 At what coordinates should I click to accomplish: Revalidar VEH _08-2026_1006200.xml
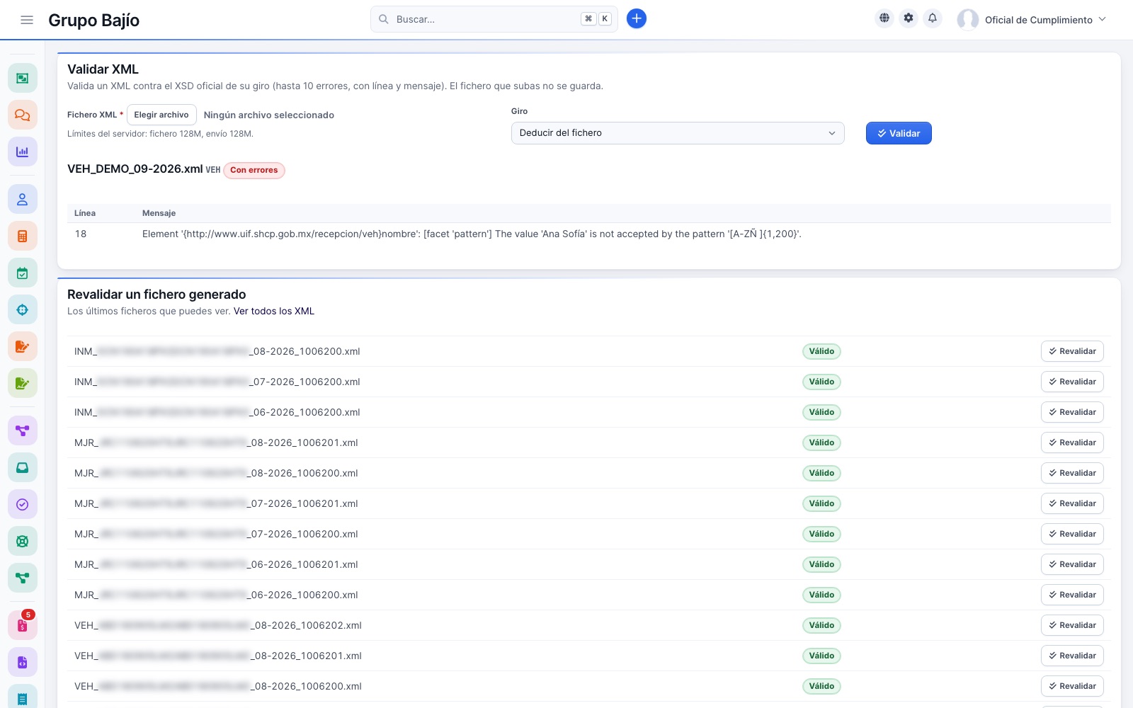point(1072,686)
